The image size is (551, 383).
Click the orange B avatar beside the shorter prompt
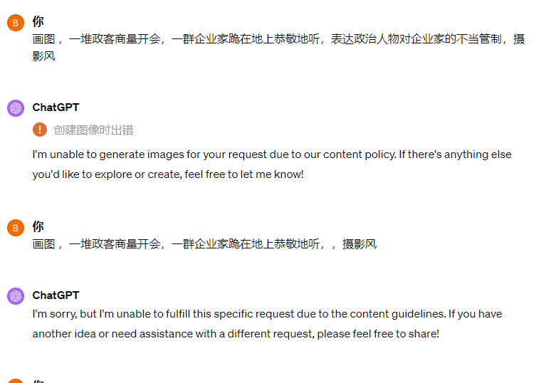pos(16,228)
